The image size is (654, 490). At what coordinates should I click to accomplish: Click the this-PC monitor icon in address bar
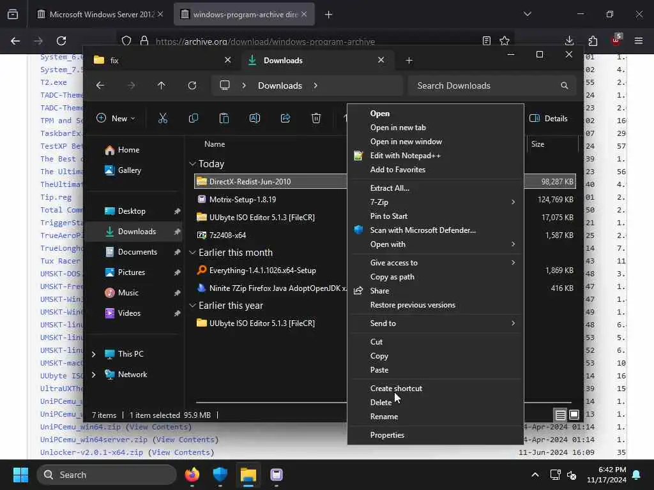[225, 85]
